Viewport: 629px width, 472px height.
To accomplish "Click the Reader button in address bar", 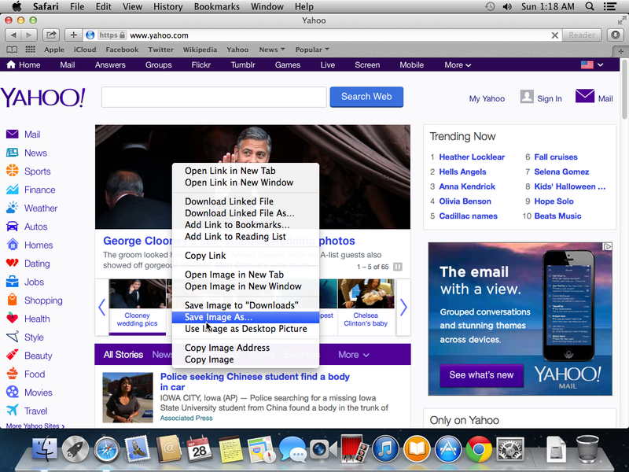I will pyautogui.click(x=582, y=35).
